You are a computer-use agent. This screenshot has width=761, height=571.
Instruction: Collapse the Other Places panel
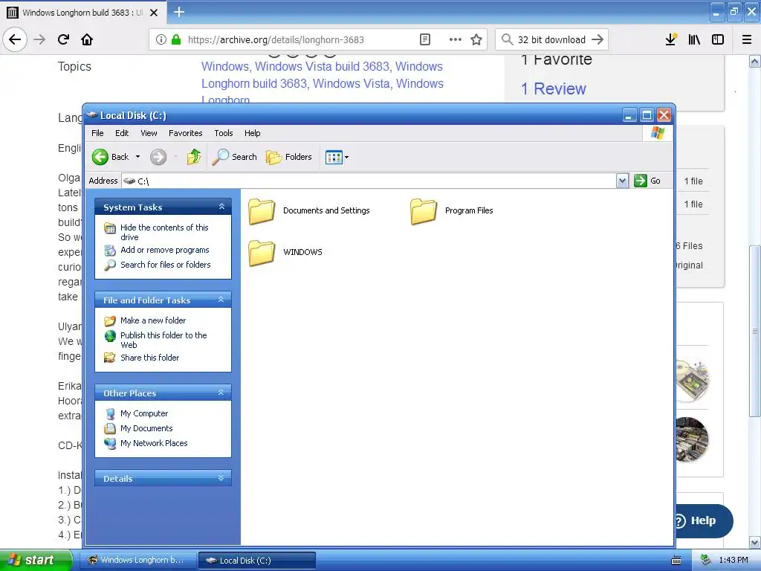221,393
